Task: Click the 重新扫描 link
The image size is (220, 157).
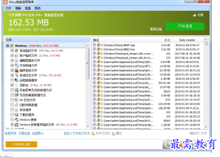Action: 156,29
